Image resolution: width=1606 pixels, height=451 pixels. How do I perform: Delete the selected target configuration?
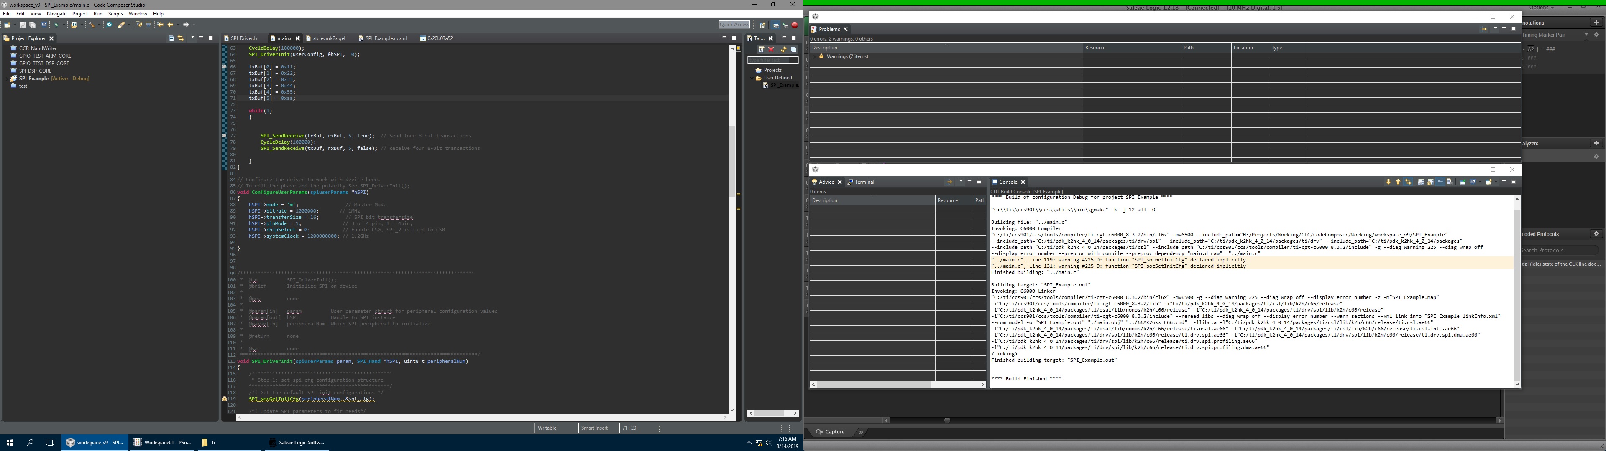pos(771,49)
